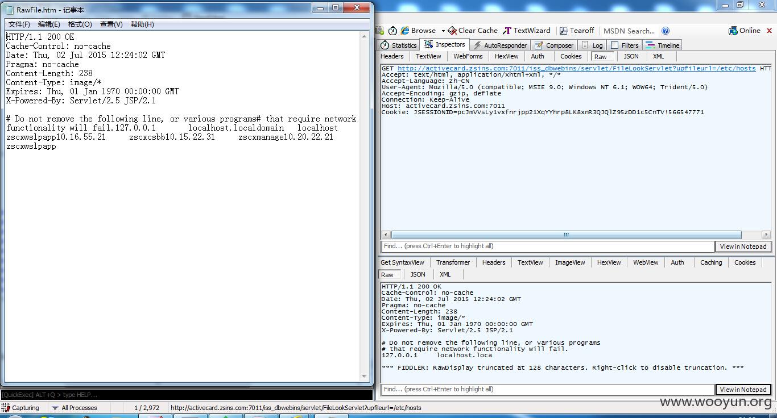This screenshot has height=418, width=777.
Task: Select request XML inspector tab
Action: (658, 56)
